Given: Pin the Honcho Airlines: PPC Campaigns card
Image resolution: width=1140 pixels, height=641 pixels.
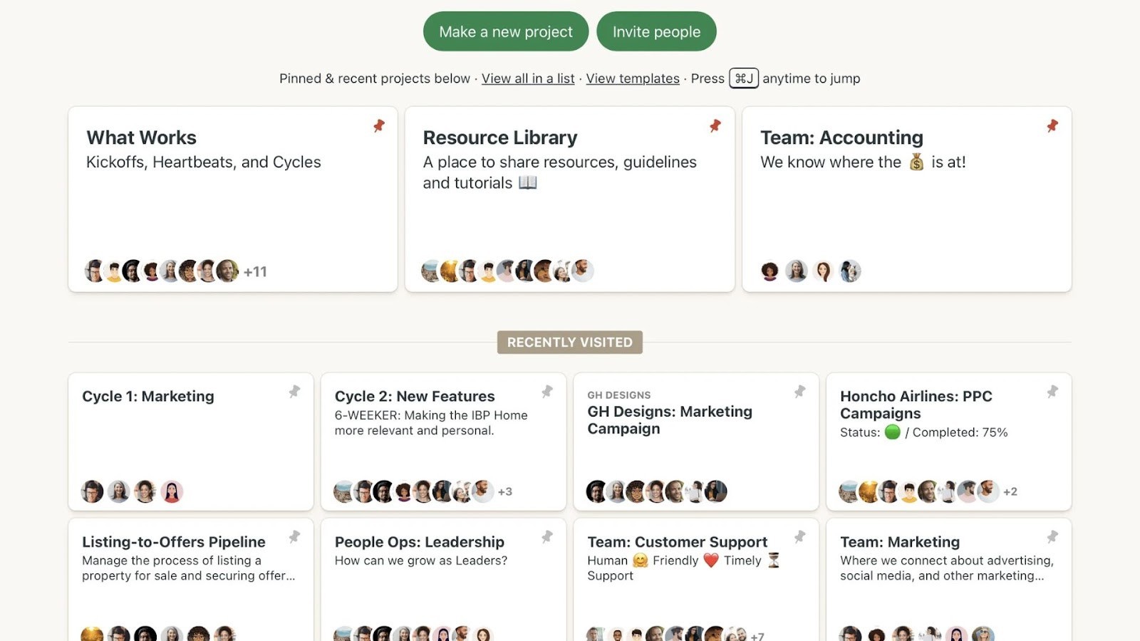Looking at the screenshot, I should coord(1052,392).
